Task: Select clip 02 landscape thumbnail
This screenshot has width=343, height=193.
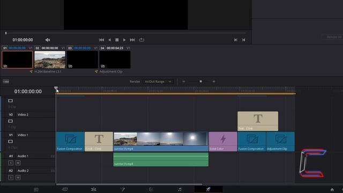Action: click(x=50, y=60)
